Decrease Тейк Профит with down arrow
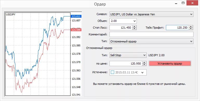 [x=191, y=29]
